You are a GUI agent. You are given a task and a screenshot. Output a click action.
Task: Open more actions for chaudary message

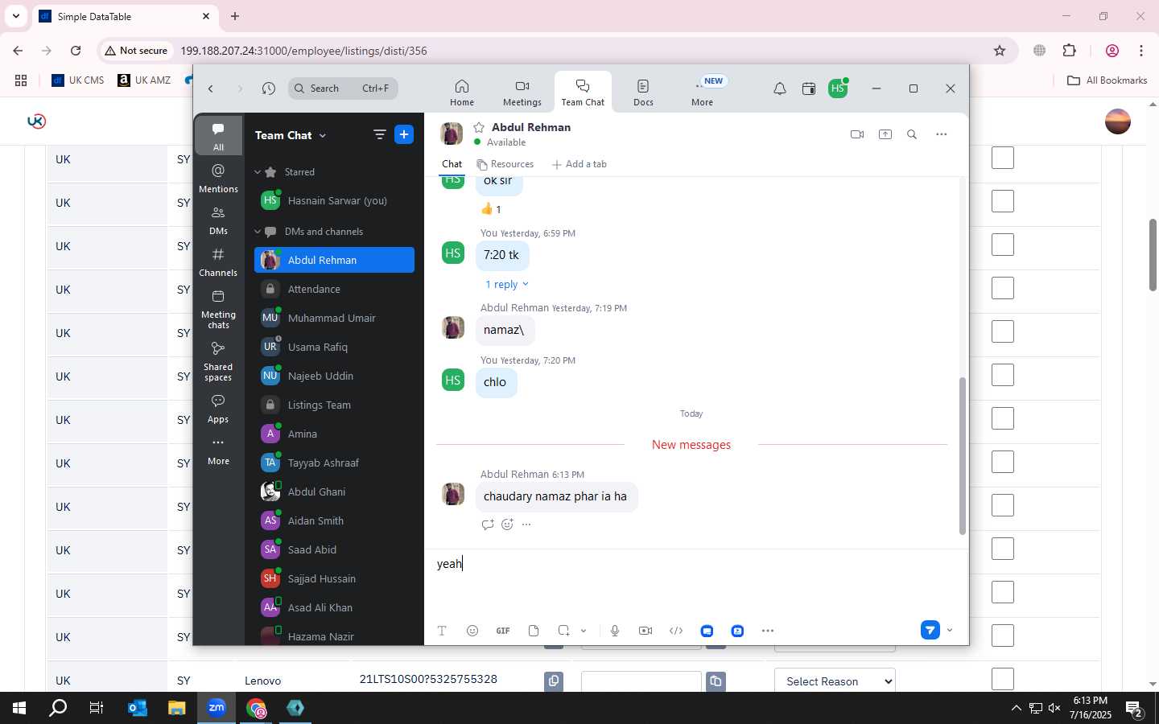(526, 524)
